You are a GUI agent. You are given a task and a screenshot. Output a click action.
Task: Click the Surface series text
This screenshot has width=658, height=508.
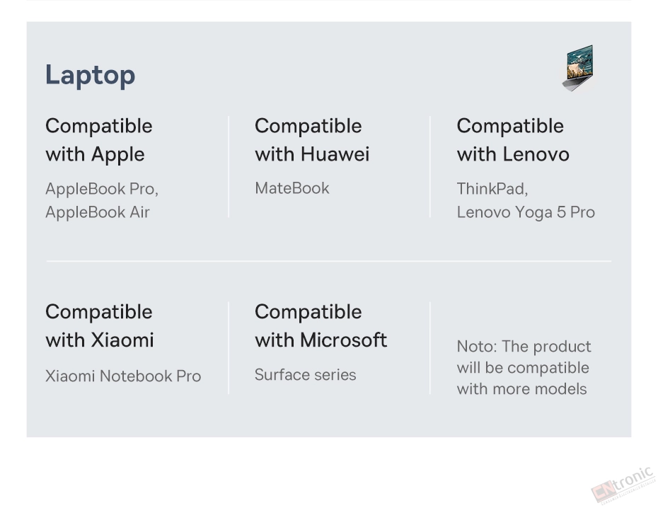point(305,374)
